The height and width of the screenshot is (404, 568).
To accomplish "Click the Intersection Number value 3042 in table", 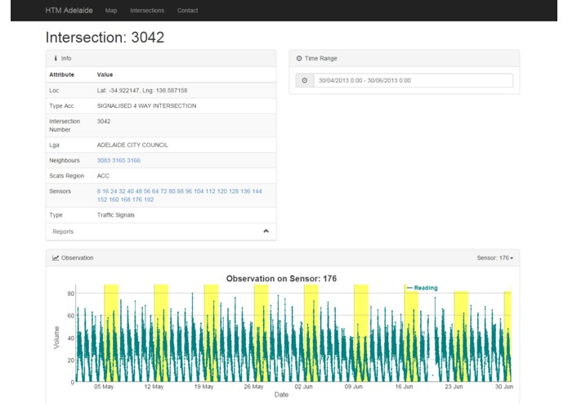I will pos(104,121).
